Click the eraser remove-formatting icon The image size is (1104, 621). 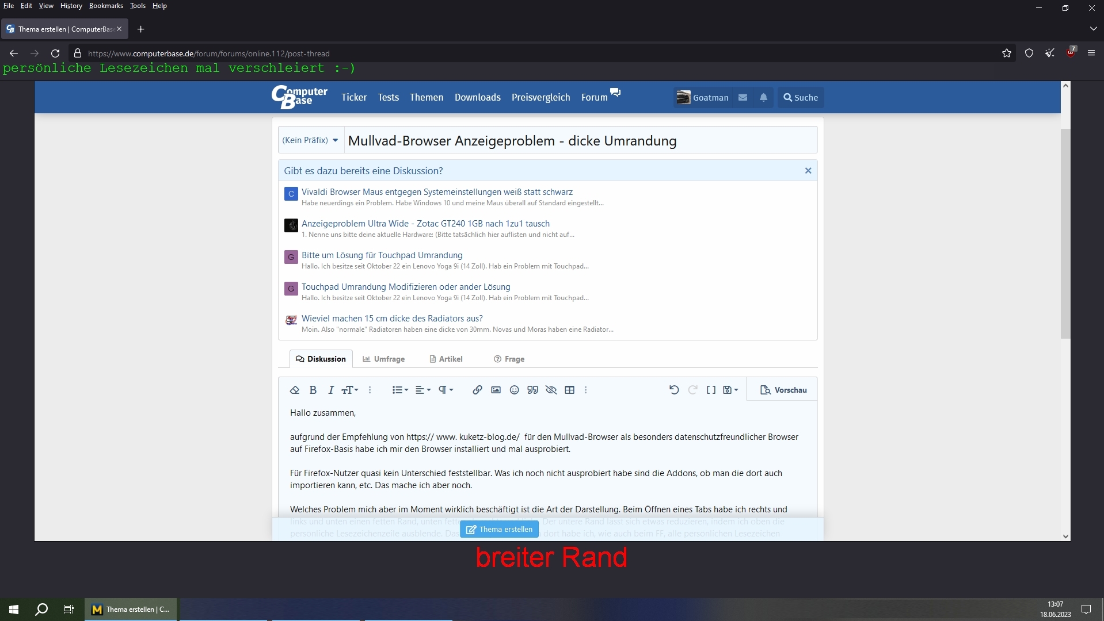tap(295, 390)
